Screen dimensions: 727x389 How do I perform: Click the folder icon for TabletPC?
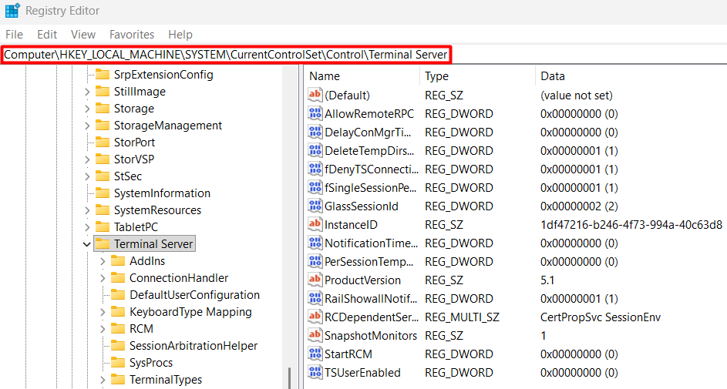pyautogui.click(x=102, y=227)
